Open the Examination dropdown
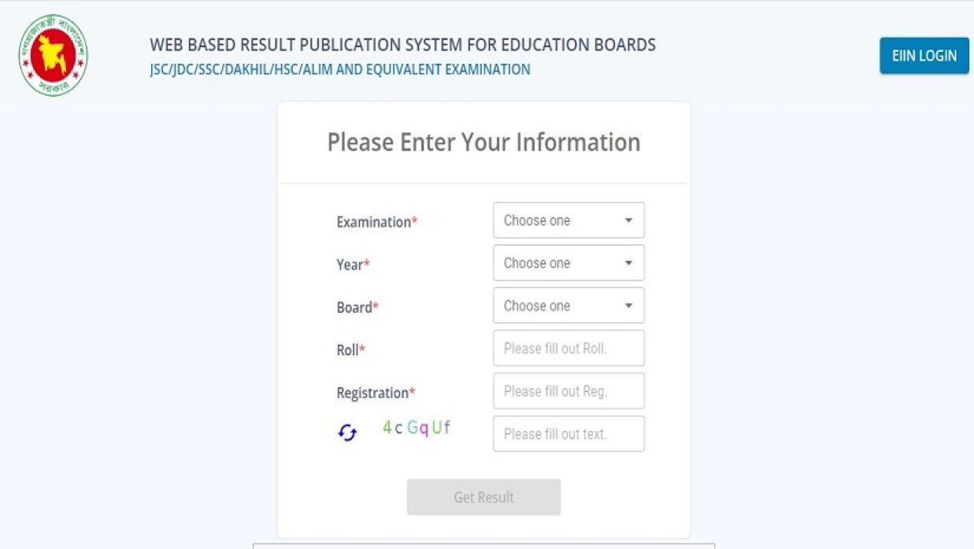974x549 pixels. 568,221
